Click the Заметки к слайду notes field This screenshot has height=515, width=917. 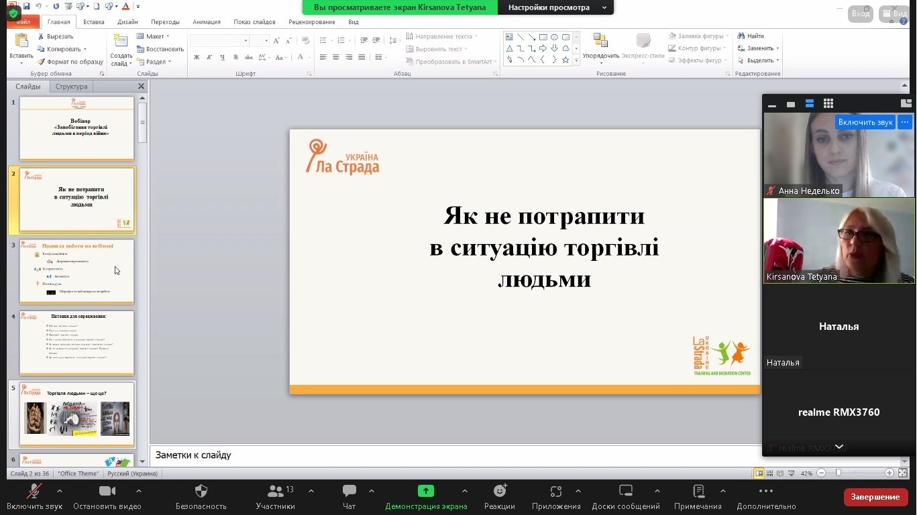[456, 455]
